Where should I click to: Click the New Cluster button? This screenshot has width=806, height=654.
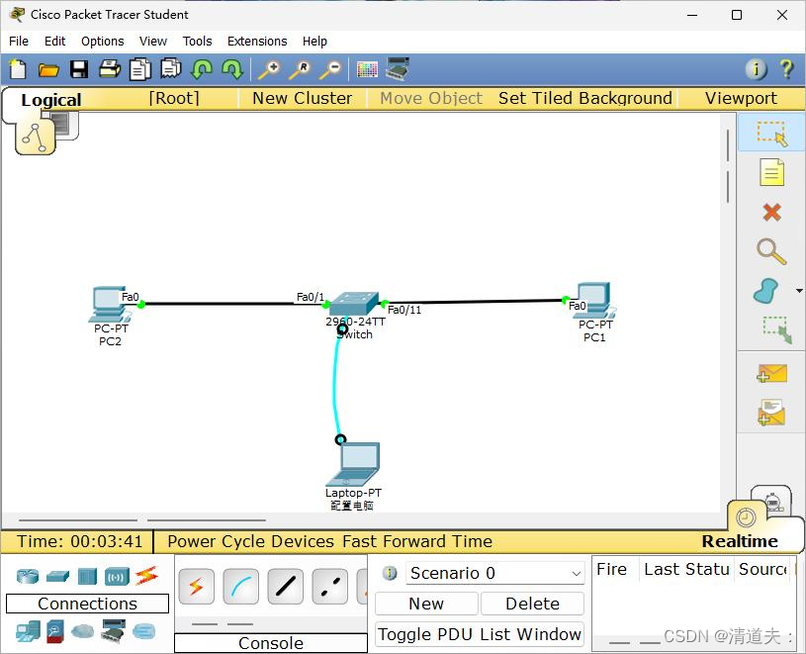point(303,98)
